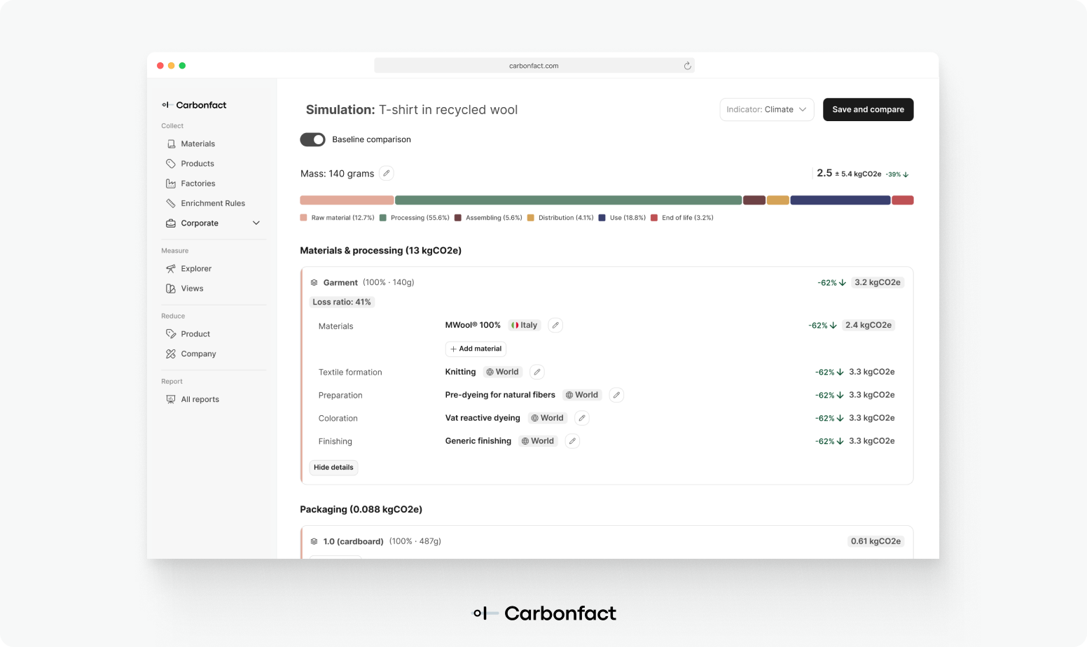Click the Use (18.8%) legend label
Image resolution: width=1087 pixels, height=647 pixels.
point(628,218)
